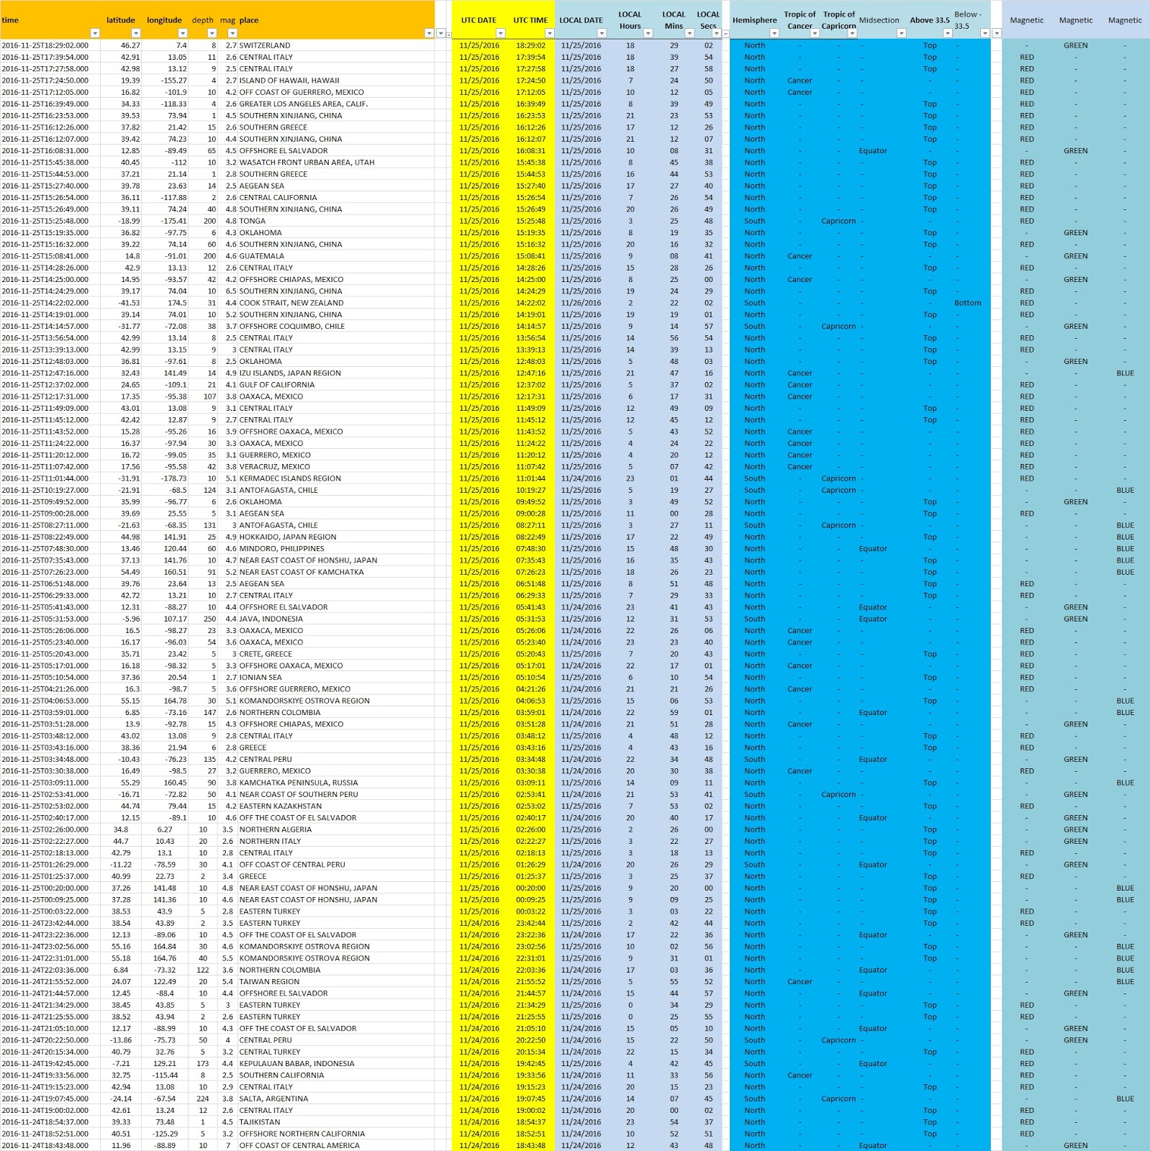Open the Midsection filter dropdown

click(900, 33)
